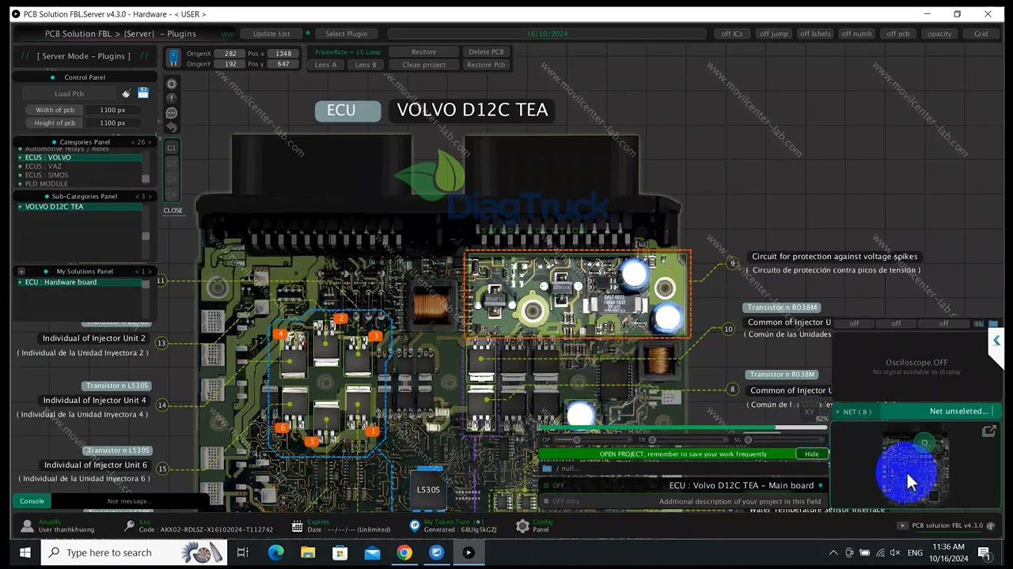Toggle the off jump option
Image resolution: width=1013 pixels, height=569 pixels.
773,34
